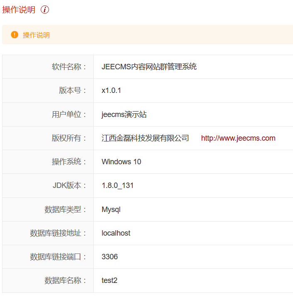Click the 版本号 label
Screen dimensions: 293x302
click(73, 90)
